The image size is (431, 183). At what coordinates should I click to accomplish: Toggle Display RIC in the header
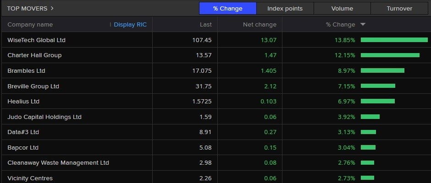(130, 25)
